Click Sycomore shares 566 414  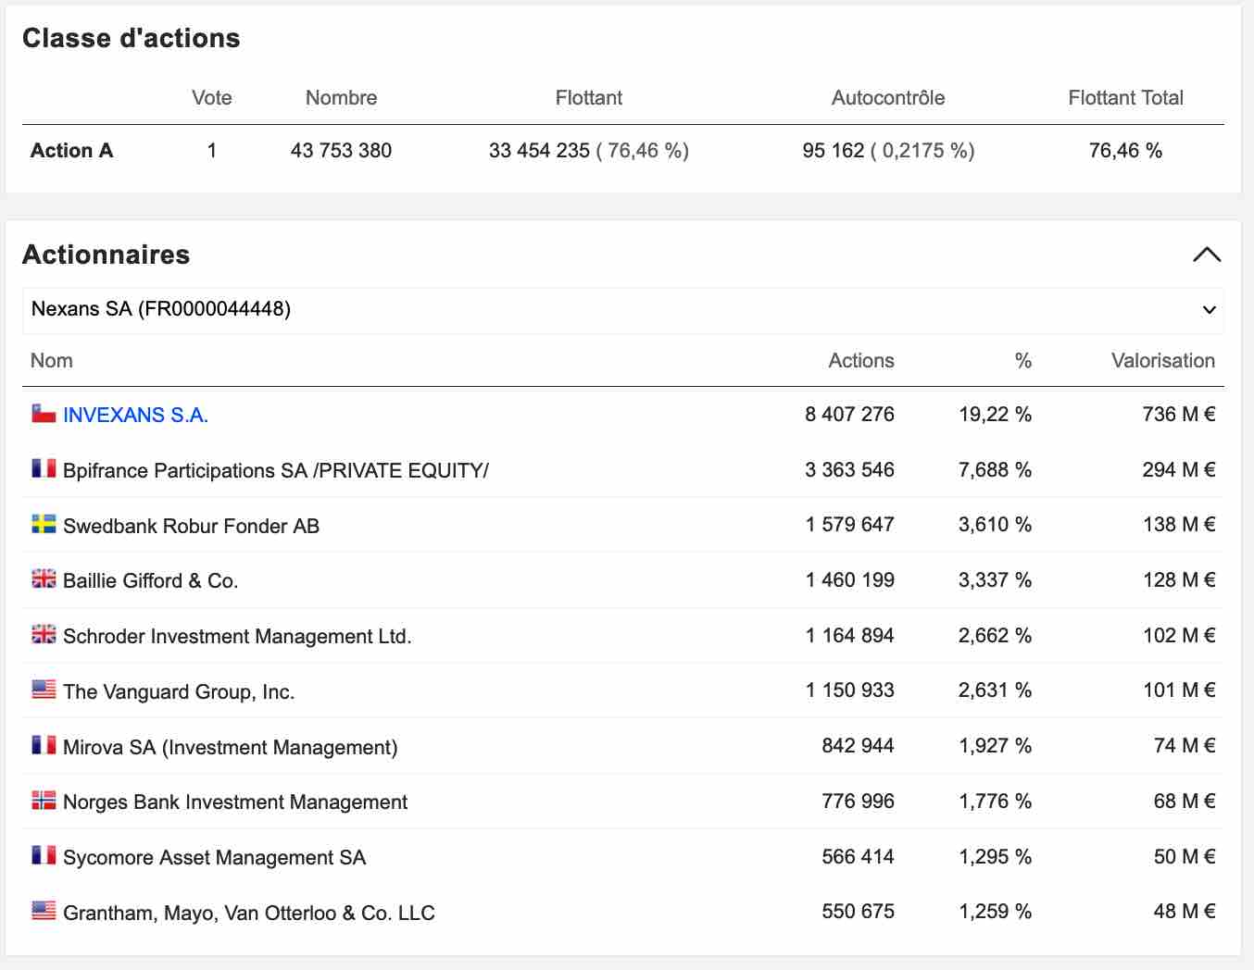[858, 856]
